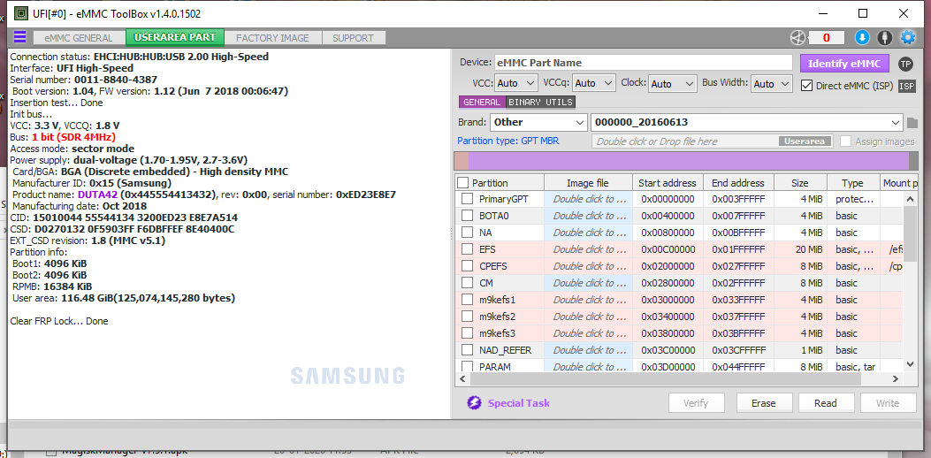Image resolution: width=931 pixels, height=458 pixels.
Task: Click the UFI app title icon
Action: 21,12
